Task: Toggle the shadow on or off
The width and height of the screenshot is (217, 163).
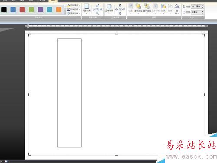Action: click(98, 10)
